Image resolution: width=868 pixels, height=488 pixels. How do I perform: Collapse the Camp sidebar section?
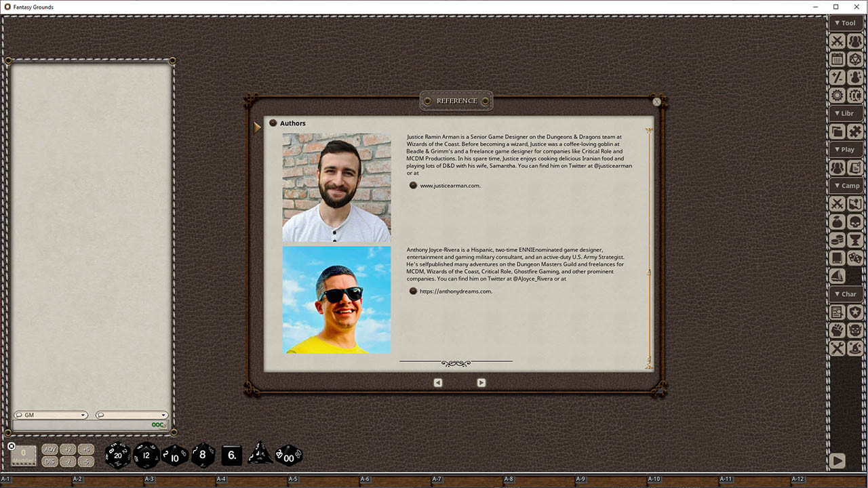[x=846, y=185]
